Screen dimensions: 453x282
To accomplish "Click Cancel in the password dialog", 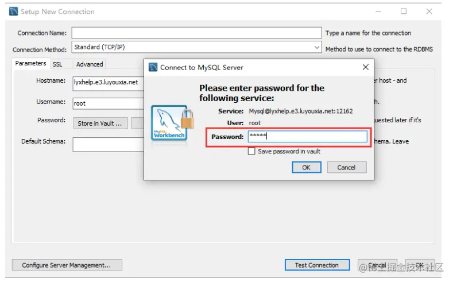I will pyautogui.click(x=347, y=167).
